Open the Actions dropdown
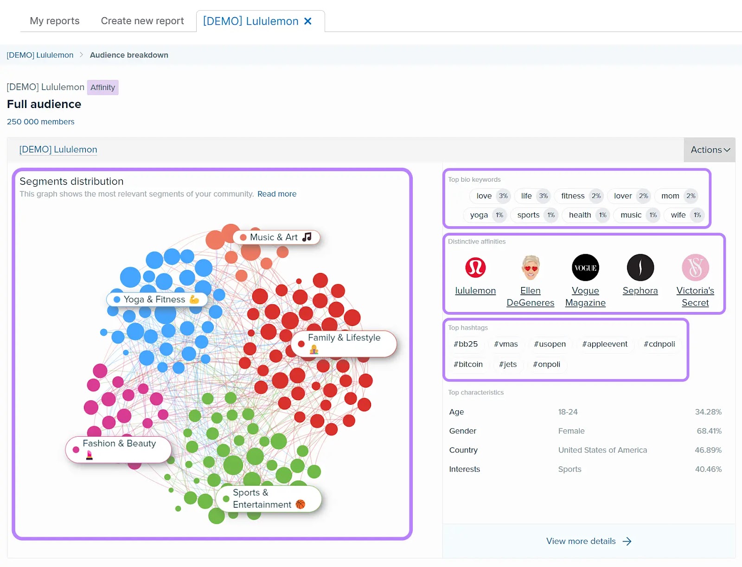Image resolution: width=742 pixels, height=567 pixels. pos(709,150)
